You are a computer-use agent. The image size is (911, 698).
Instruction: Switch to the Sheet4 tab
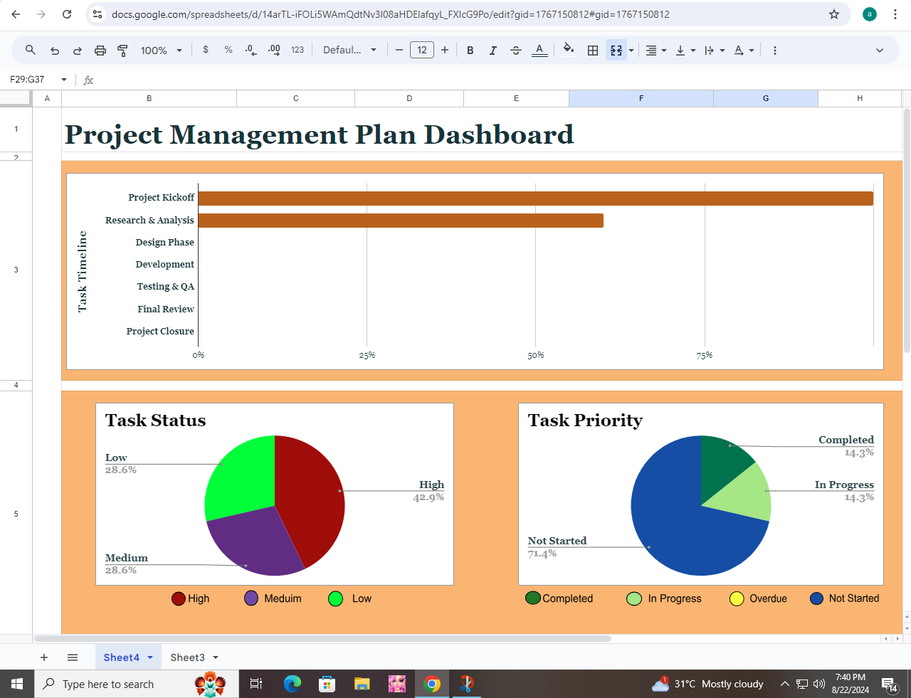coord(121,657)
